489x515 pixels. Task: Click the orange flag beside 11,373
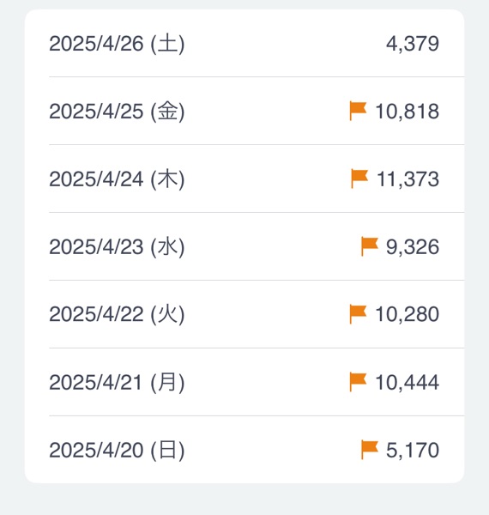click(359, 179)
